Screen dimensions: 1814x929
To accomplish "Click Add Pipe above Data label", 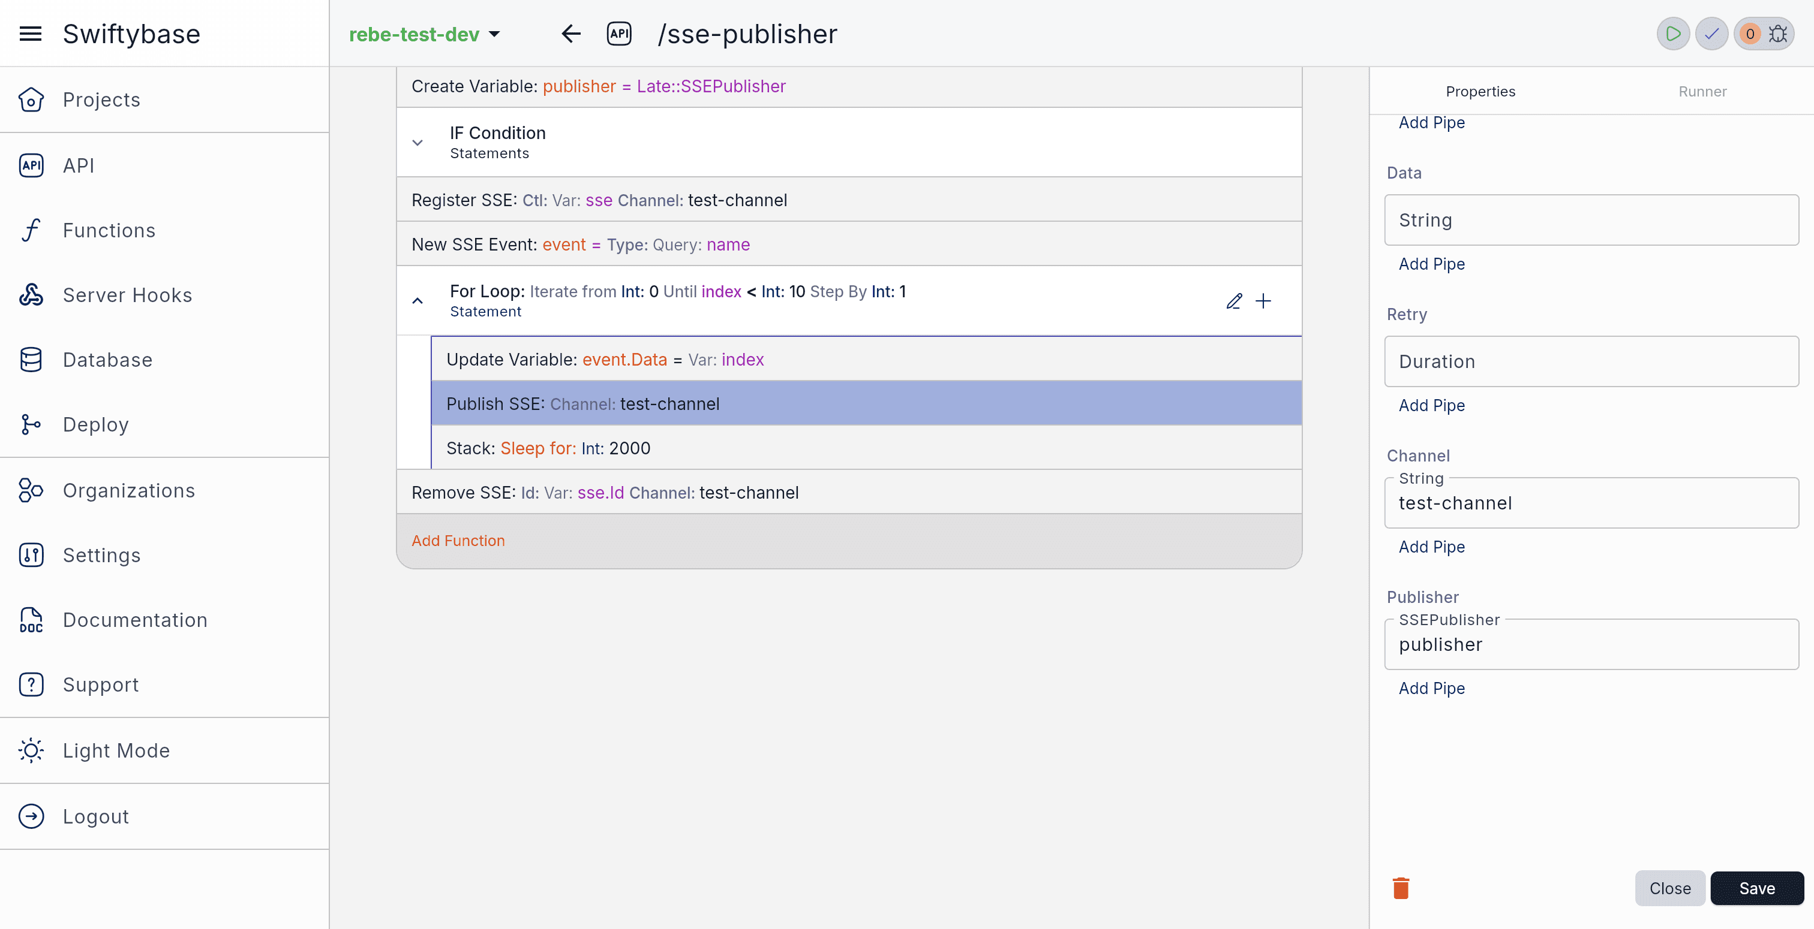I will 1432,122.
